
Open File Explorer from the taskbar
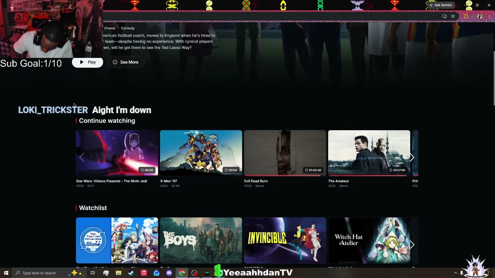click(118, 273)
